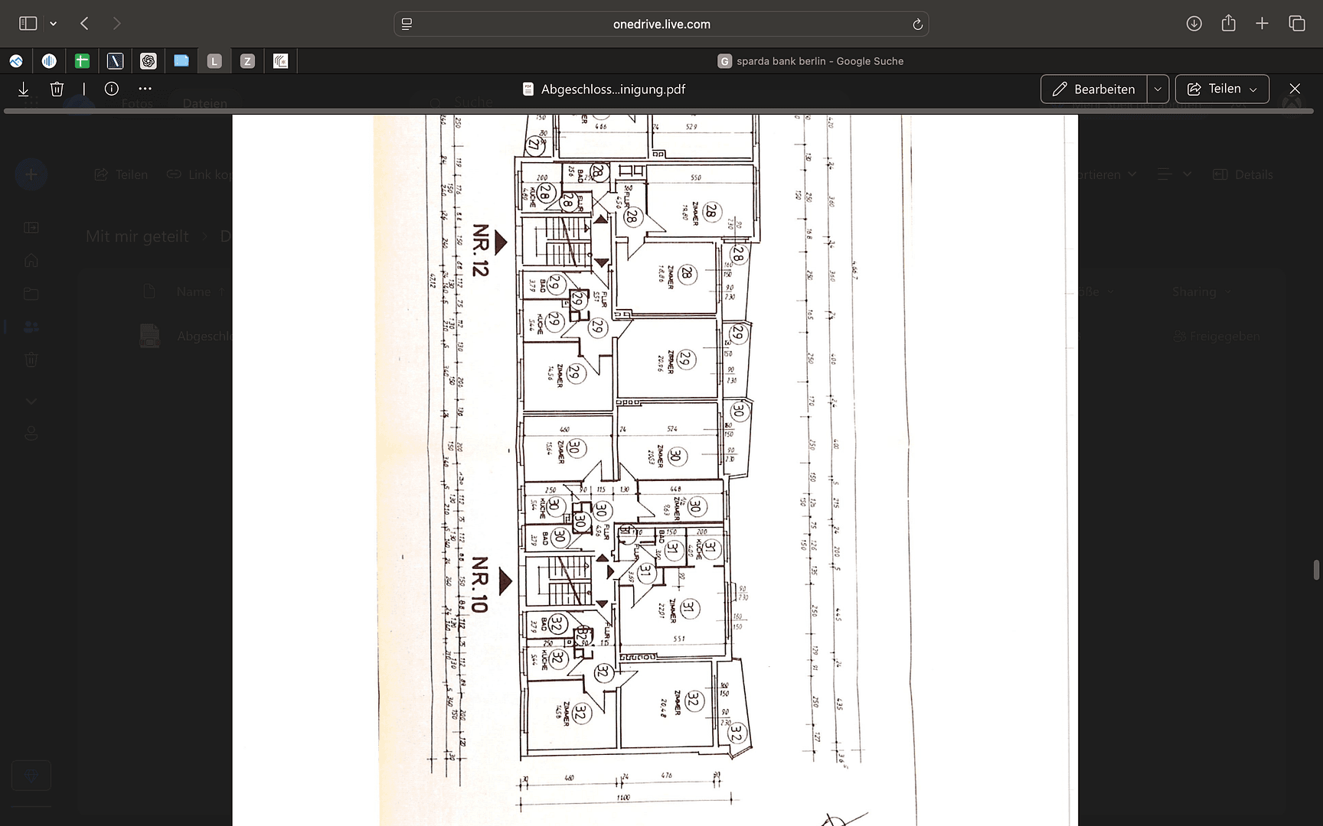Expand the dropdown arrow beside Bearbeiten
This screenshot has width=1323, height=826.
(1158, 89)
